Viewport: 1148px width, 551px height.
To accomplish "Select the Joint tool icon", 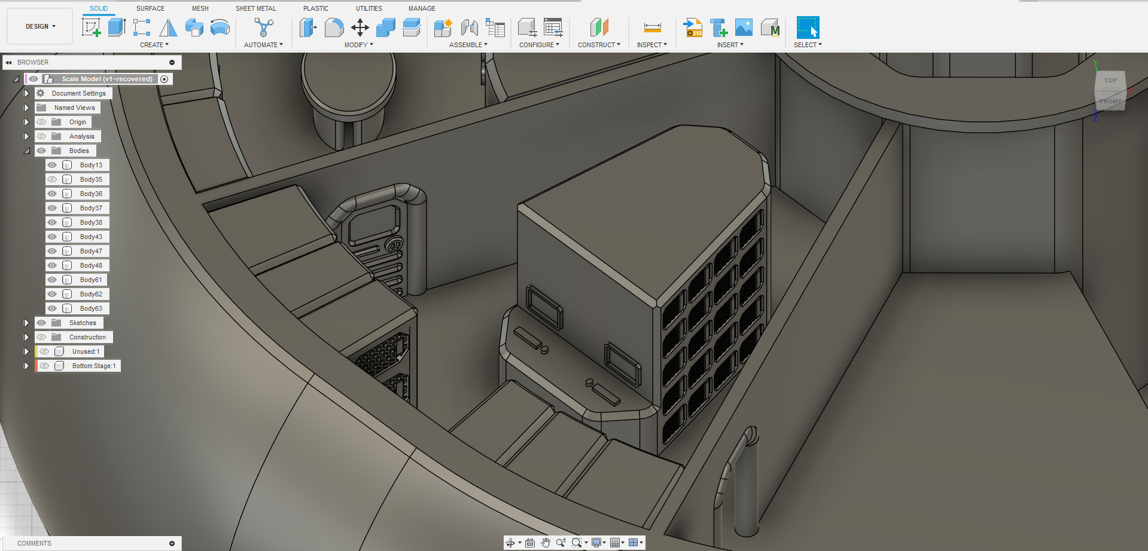I will point(469,27).
